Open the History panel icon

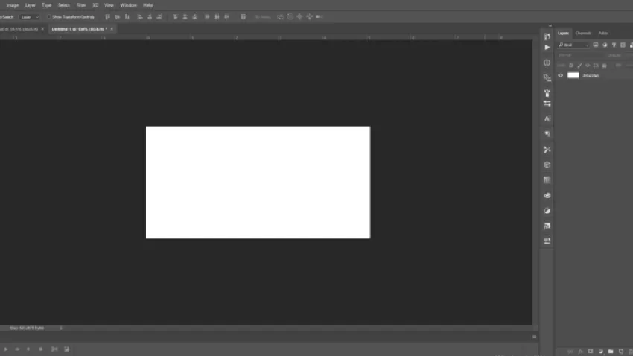pos(547,36)
